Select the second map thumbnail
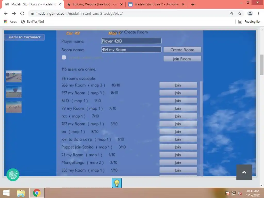This screenshot has height=198, width=264. 14,92
